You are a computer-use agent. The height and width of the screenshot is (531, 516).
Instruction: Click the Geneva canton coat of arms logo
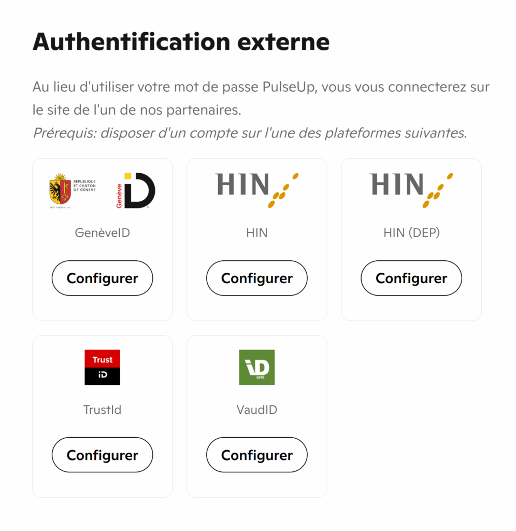pyautogui.click(x=60, y=190)
